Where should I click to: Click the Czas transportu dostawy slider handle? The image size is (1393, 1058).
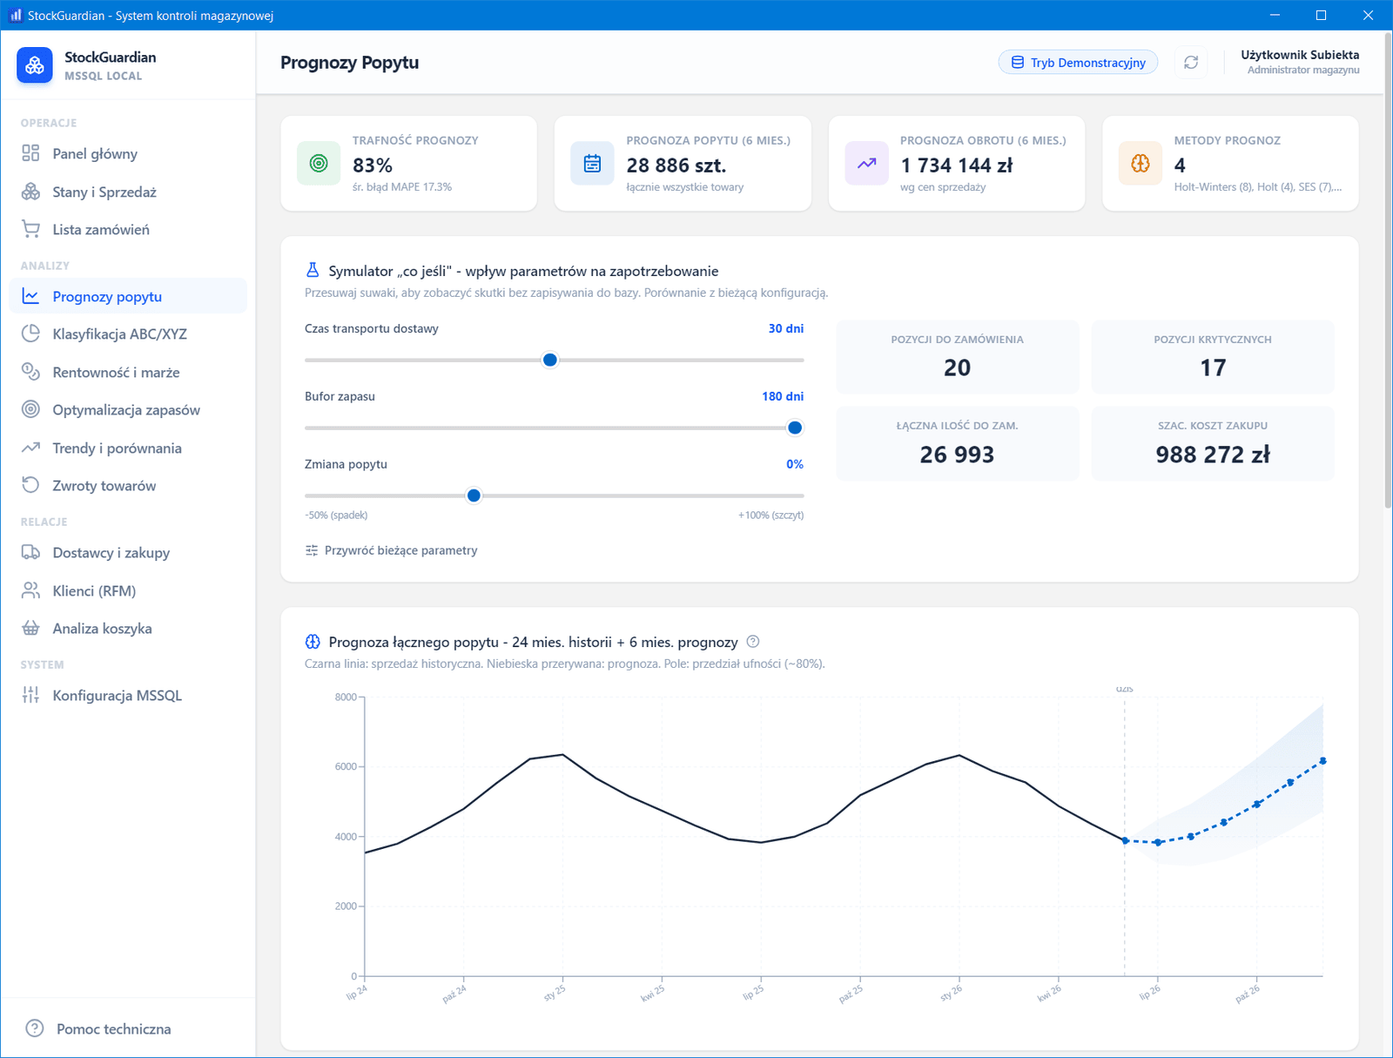click(550, 360)
